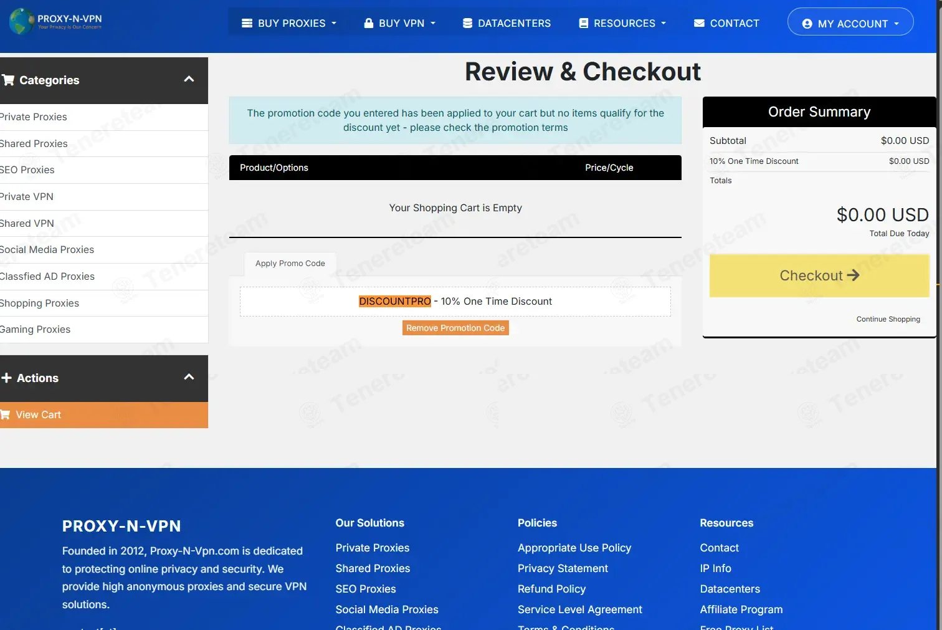Open footer Social Media Proxies link
942x630 pixels.
pyautogui.click(x=387, y=609)
